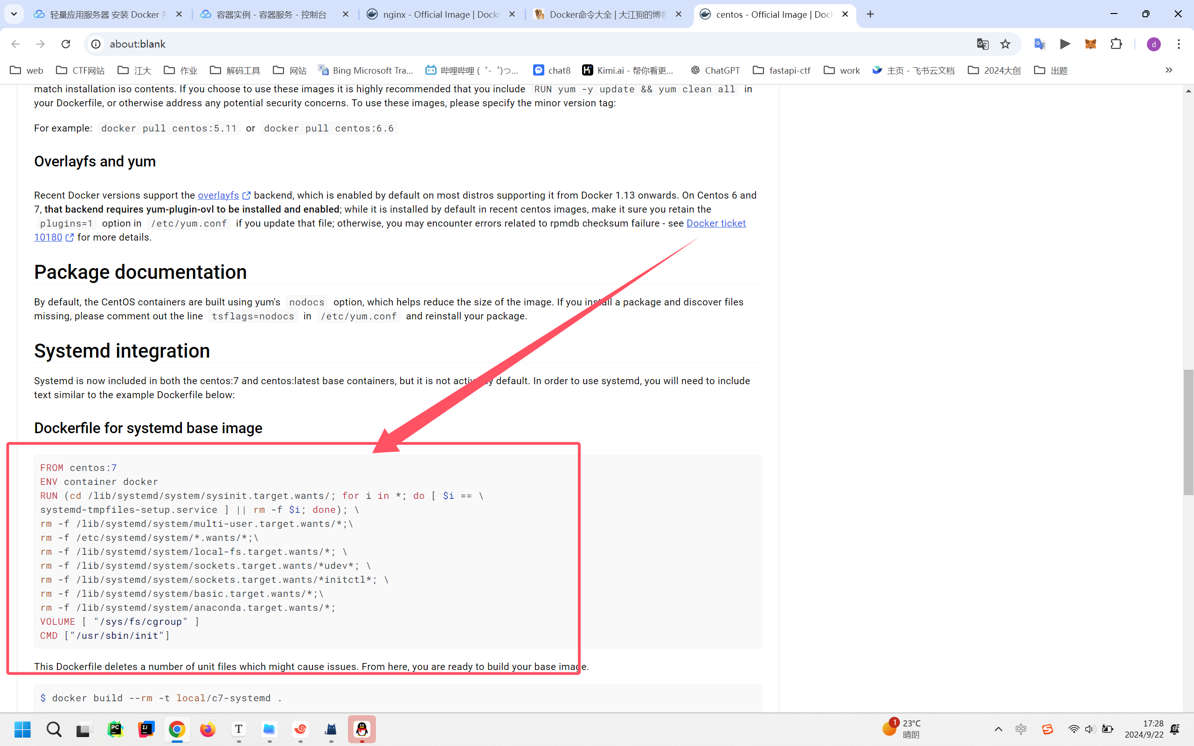Show more bookmarks with the chevron

1168,70
